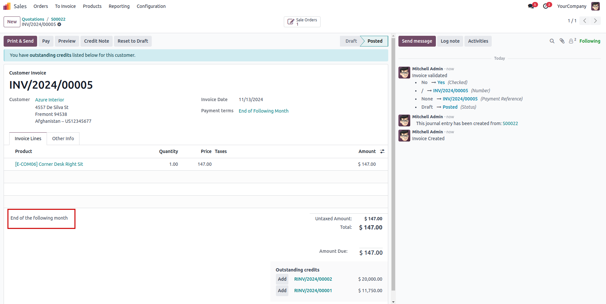Open the activities clock icon

pyautogui.click(x=546, y=6)
